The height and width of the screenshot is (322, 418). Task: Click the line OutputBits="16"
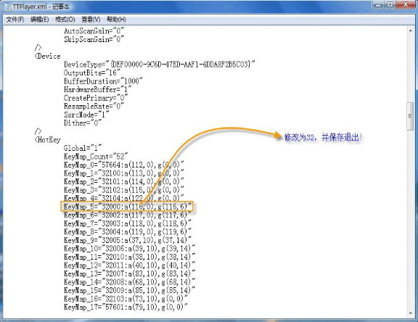click(x=92, y=73)
